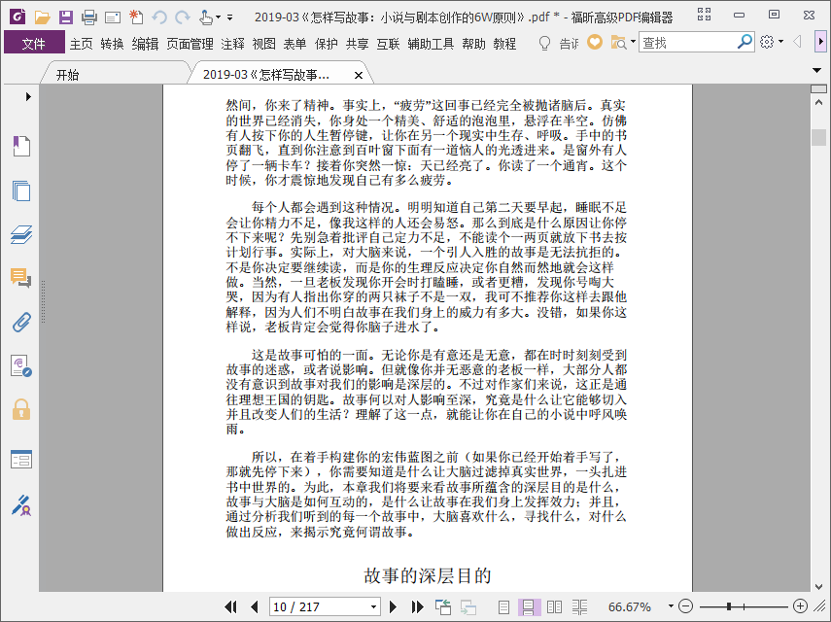Open the 帮助 ribbon tab
Viewport: 831px width, 622px height.
tap(473, 44)
